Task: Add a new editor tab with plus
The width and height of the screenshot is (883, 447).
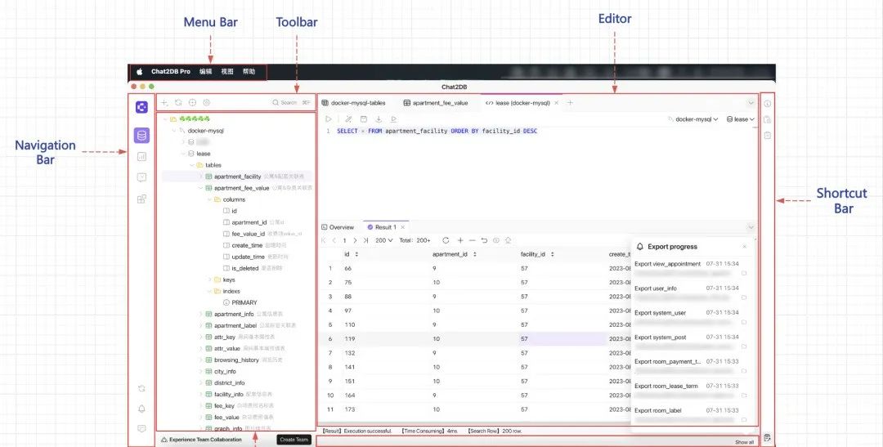Action: point(570,103)
